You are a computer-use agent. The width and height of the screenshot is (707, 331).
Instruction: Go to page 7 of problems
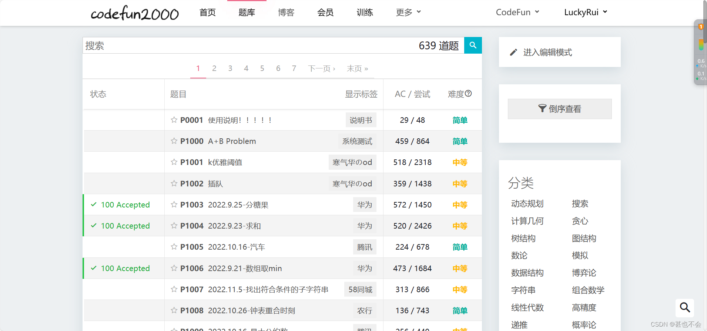pos(294,68)
